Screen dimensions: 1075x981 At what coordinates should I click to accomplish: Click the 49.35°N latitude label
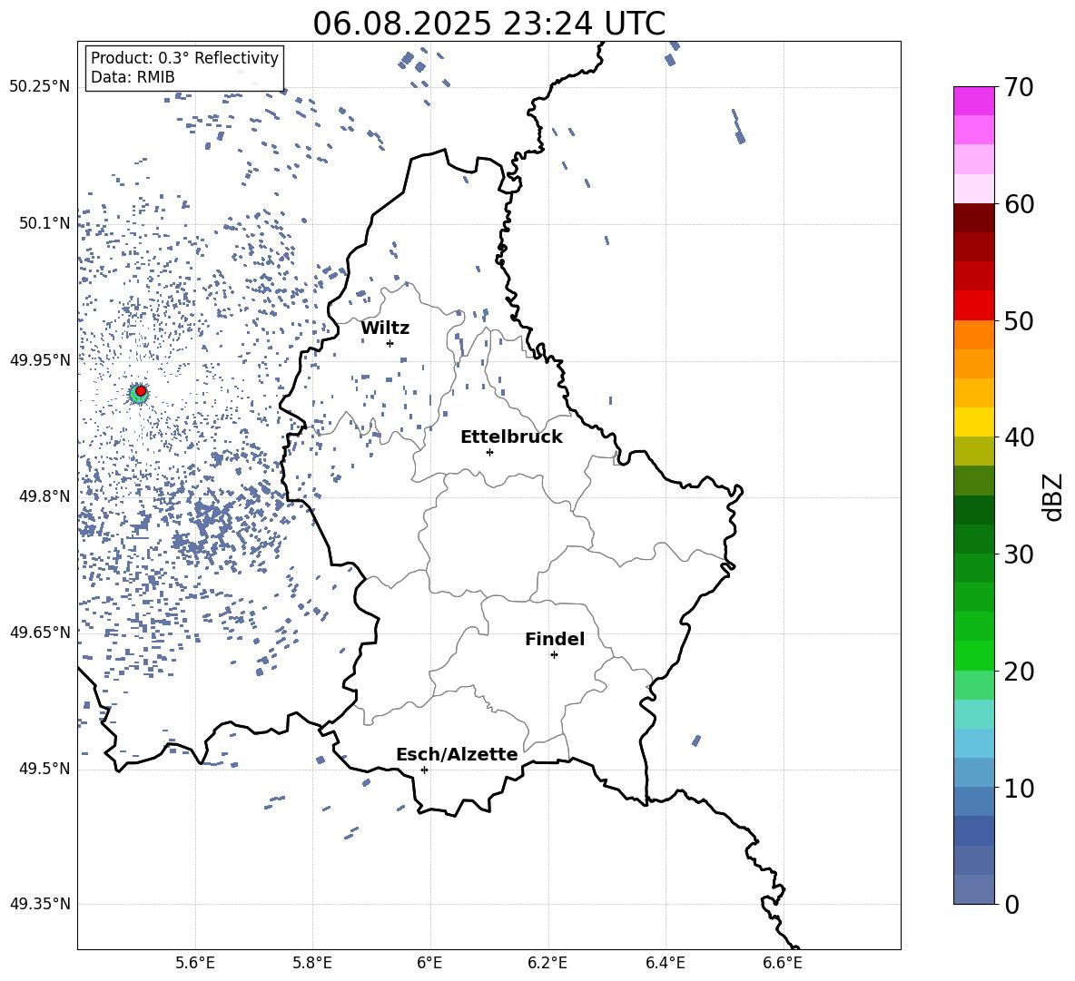click(40, 904)
